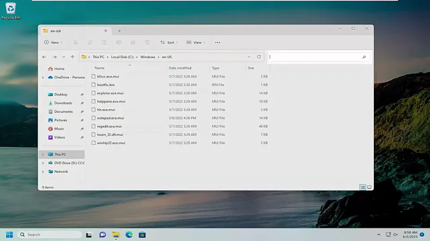Click the volume muted tray icon
Image resolution: width=430 pixels, height=241 pixels.
[x=395, y=234]
